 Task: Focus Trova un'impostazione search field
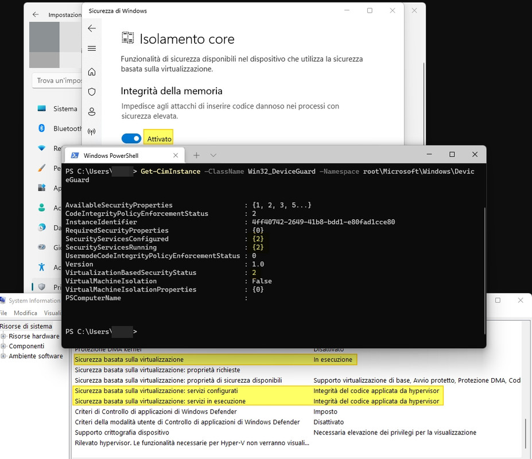click(57, 81)
